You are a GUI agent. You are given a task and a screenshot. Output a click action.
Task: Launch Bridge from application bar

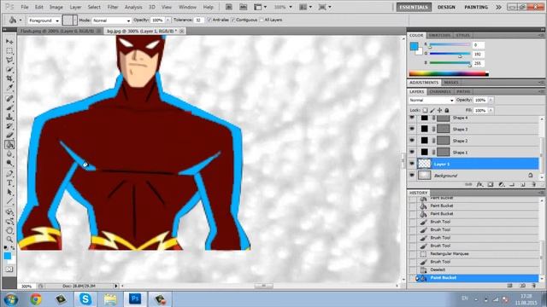coord(229,7)
